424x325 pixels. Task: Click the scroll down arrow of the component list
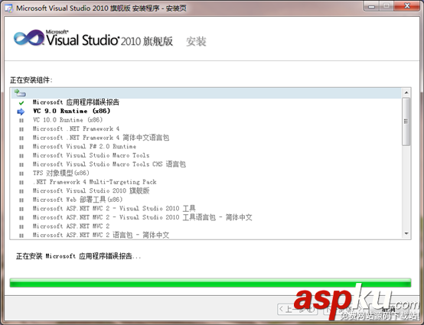tap(406, 234)
